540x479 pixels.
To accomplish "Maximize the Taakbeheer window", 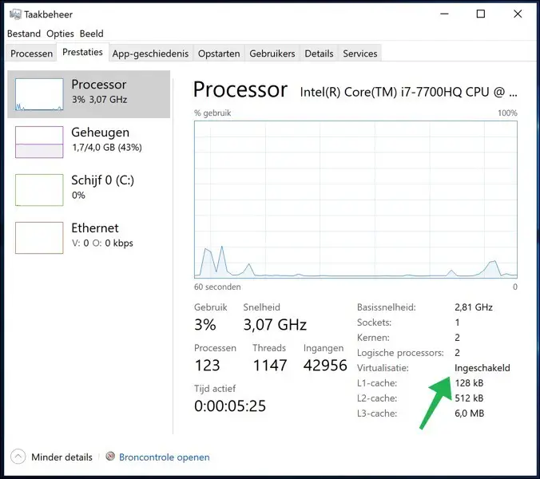I will (481, 14).
